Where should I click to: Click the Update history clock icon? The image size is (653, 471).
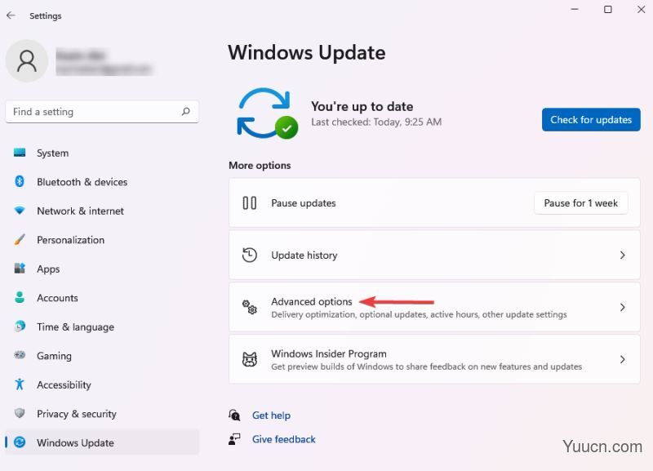tap(250, 255)
